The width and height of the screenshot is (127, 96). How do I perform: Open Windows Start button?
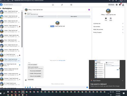(x=1, y=93)
